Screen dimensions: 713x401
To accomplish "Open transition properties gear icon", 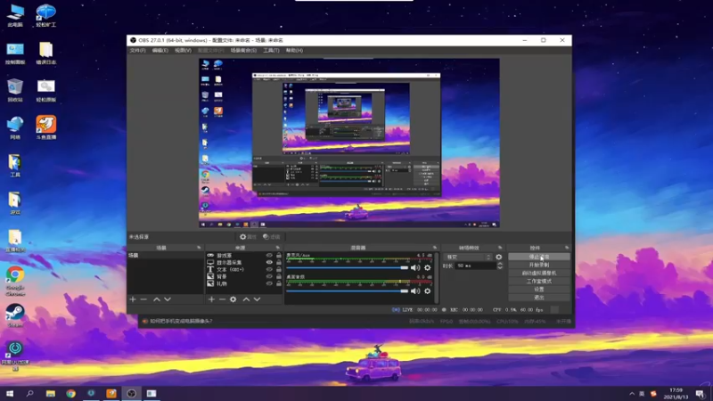I will [x=499, y=257].
